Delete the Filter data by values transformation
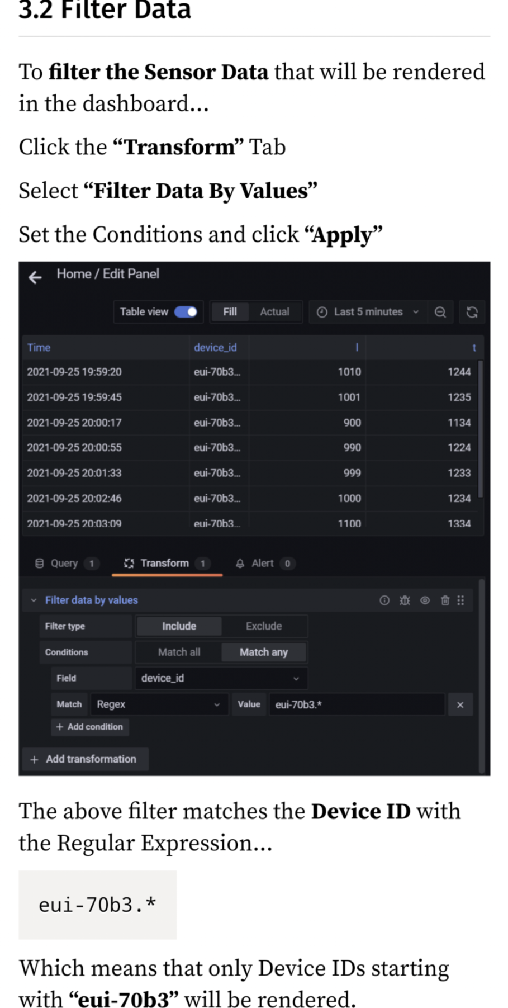This screenshot has height=1008, width=508. (445, 600)
